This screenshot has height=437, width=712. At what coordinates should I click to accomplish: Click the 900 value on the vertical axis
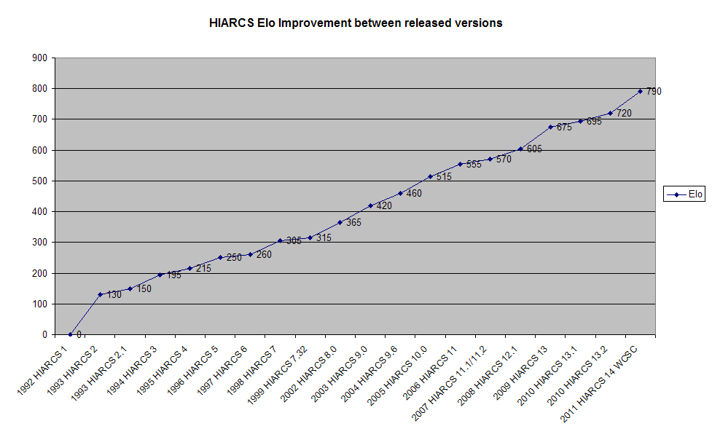[x=40, y=58]
